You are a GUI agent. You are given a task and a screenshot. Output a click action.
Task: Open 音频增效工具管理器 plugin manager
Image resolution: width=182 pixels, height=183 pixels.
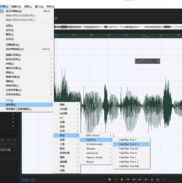(x=19, y=109)
